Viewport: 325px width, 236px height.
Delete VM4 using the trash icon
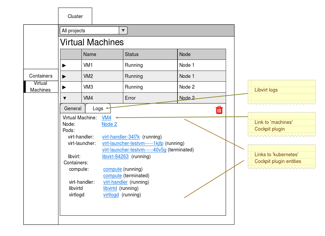pyautogui.click(x=219, y=110)
